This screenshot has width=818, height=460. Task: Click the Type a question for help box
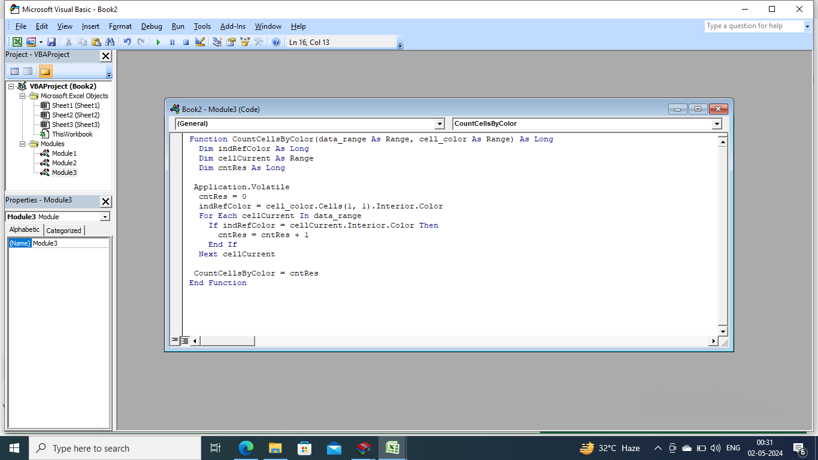(x=753, y=26)
